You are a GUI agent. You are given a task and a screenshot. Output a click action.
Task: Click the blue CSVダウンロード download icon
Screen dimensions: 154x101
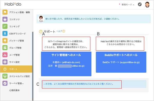(5, 33)
